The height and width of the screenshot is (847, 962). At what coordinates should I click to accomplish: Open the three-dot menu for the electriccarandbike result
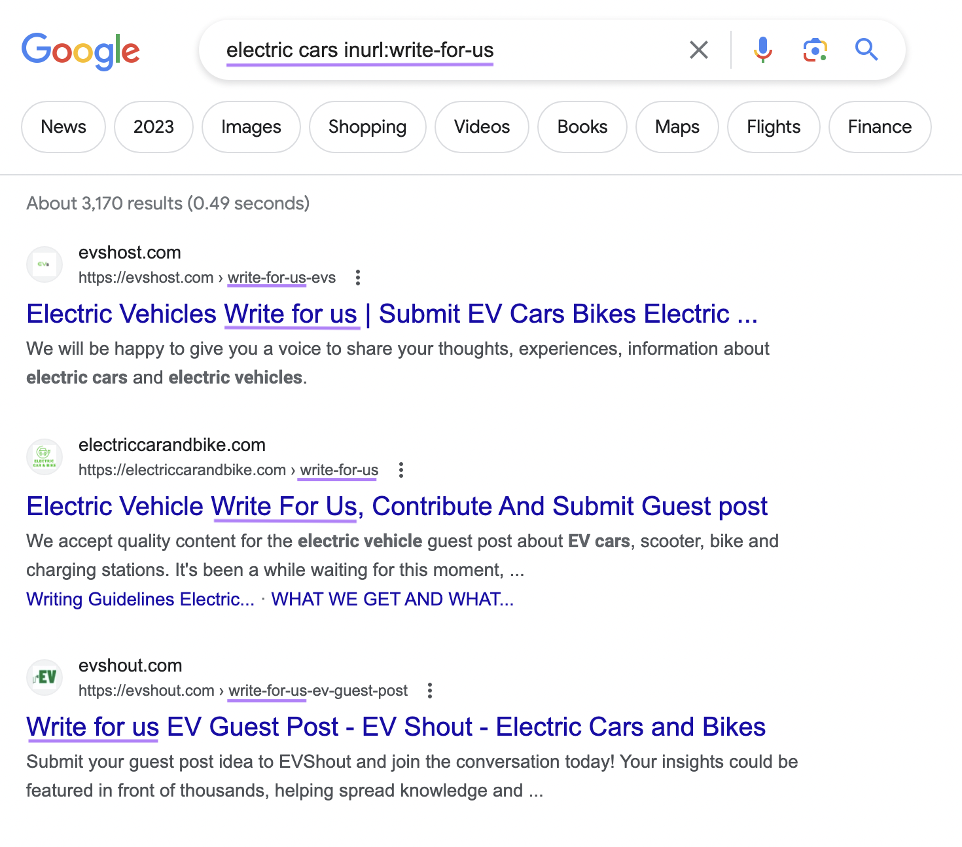(401, 470)
